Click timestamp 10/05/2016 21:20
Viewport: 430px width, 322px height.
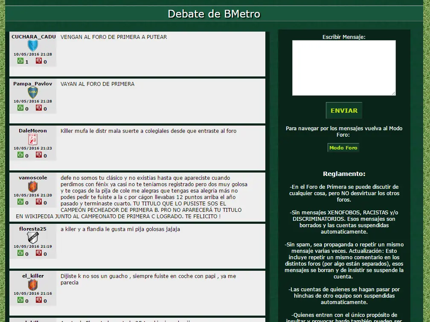[x=32, y=195]
